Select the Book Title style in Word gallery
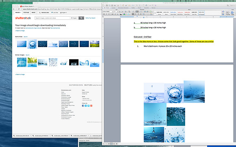The height and width of the screenshot is (147, 236). [x=194, y=13]
